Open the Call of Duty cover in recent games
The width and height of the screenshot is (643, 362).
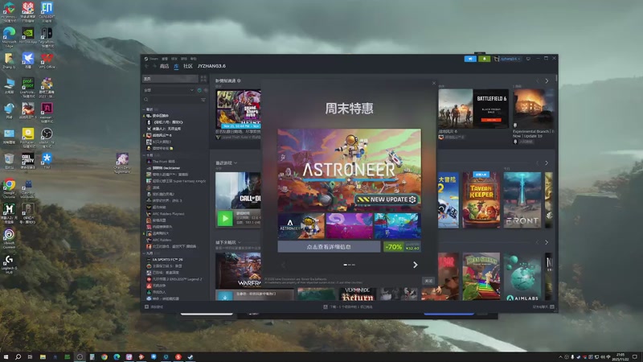coord(238,191)
